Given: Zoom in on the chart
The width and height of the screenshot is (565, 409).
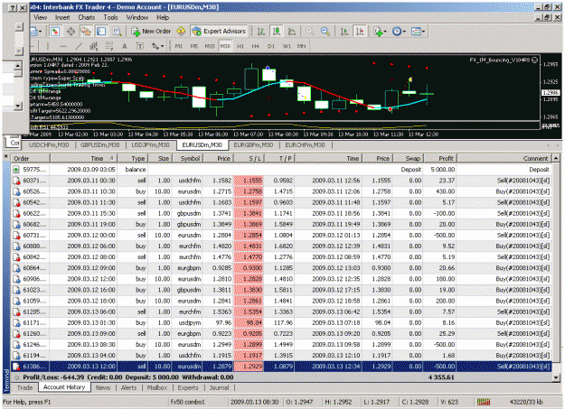Looking at the screenshot, I should tap(309, 32).
